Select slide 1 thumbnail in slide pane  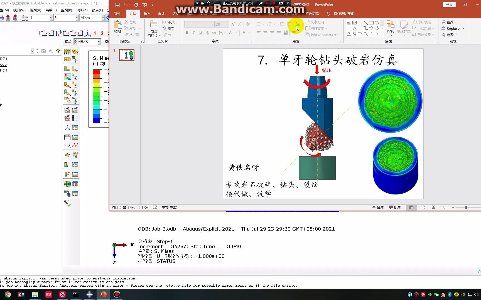tap(127, 55)
